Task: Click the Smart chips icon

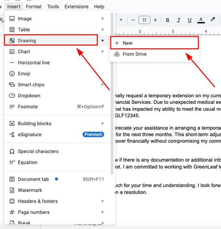Action: point(12,85)
